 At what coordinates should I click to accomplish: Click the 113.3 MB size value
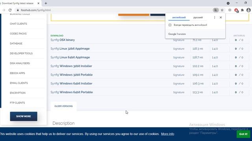coord(198,92)
